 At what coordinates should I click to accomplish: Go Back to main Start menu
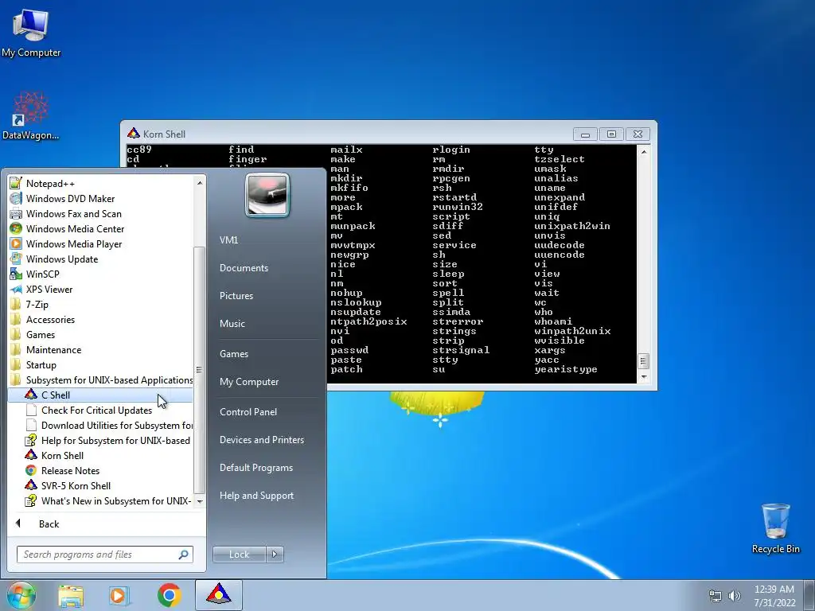click(x=49, y=523)
